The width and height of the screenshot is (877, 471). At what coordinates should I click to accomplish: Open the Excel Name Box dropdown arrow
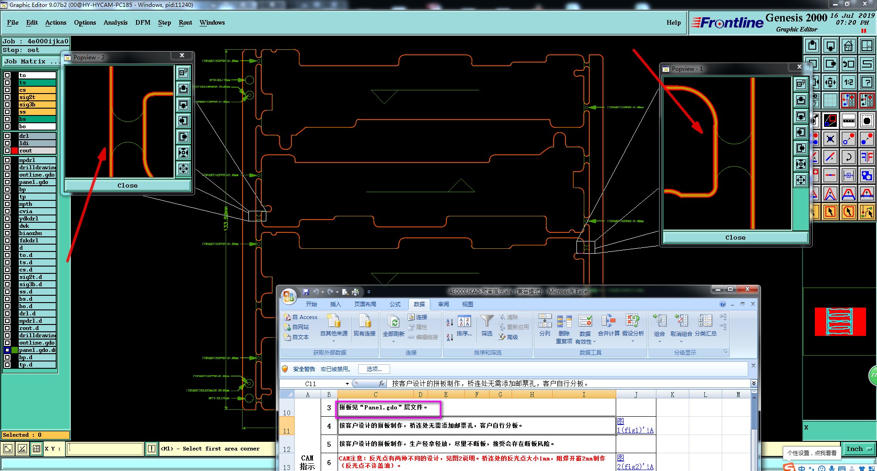click(x=347, y=384)
